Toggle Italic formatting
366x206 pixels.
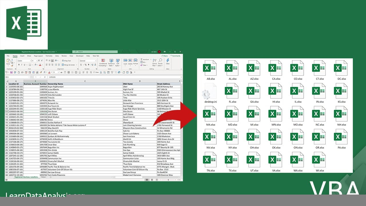coord(22,65)
